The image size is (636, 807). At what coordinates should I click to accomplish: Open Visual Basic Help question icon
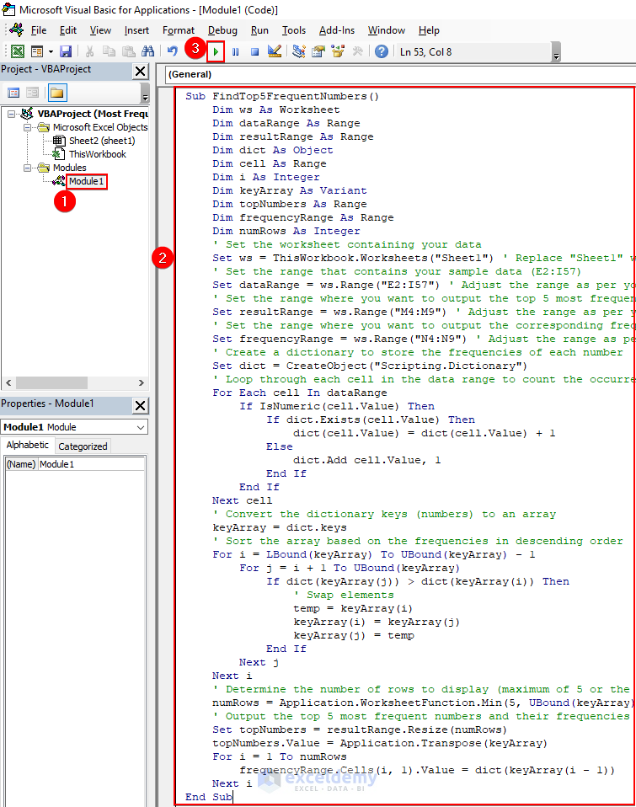382,51
